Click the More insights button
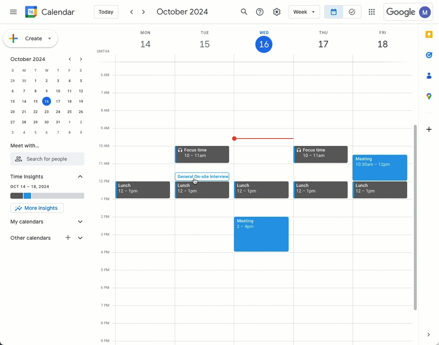This screenshot has width=439, height=345. click(x=37, y=208)
